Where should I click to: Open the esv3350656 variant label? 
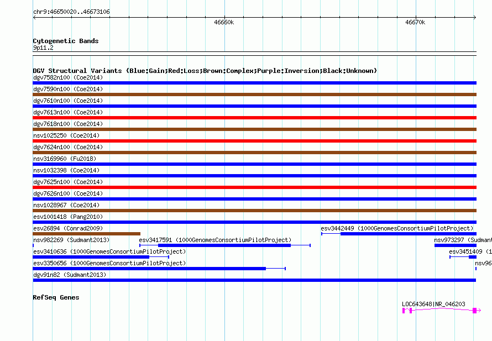pyautogui.click(x=109, y=263)
